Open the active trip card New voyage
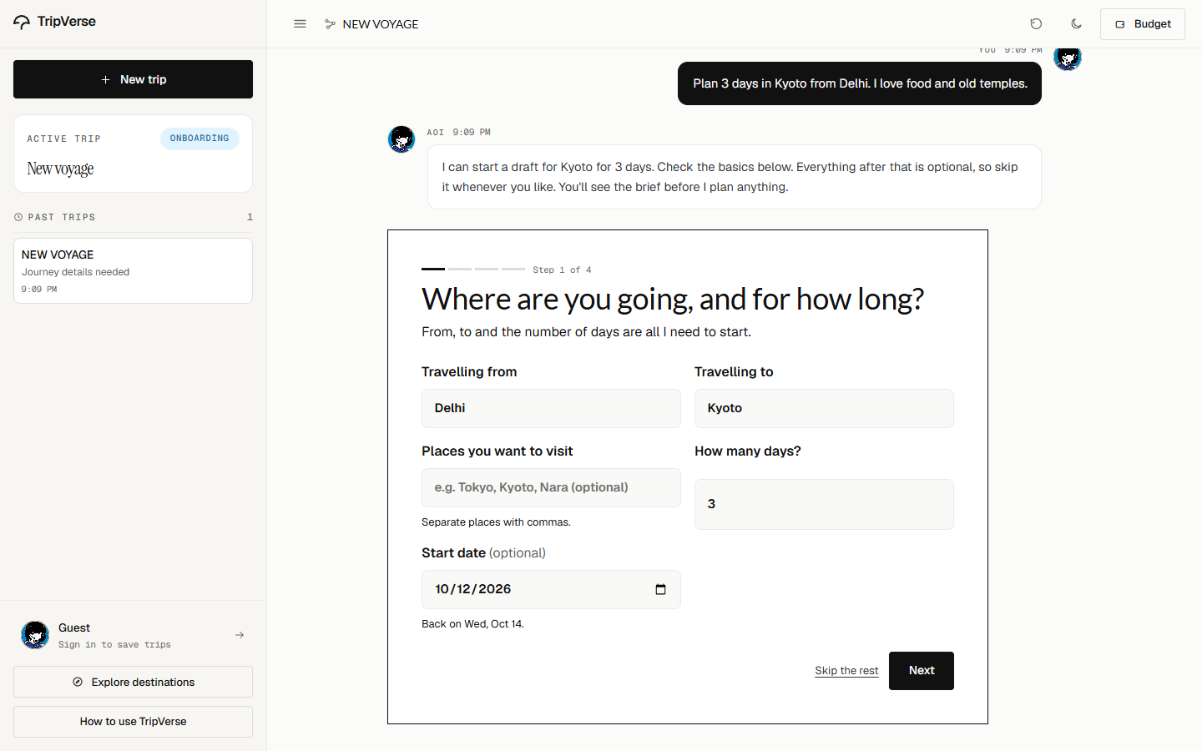This screenshot has height=751, width=1202. click(133, 154)
